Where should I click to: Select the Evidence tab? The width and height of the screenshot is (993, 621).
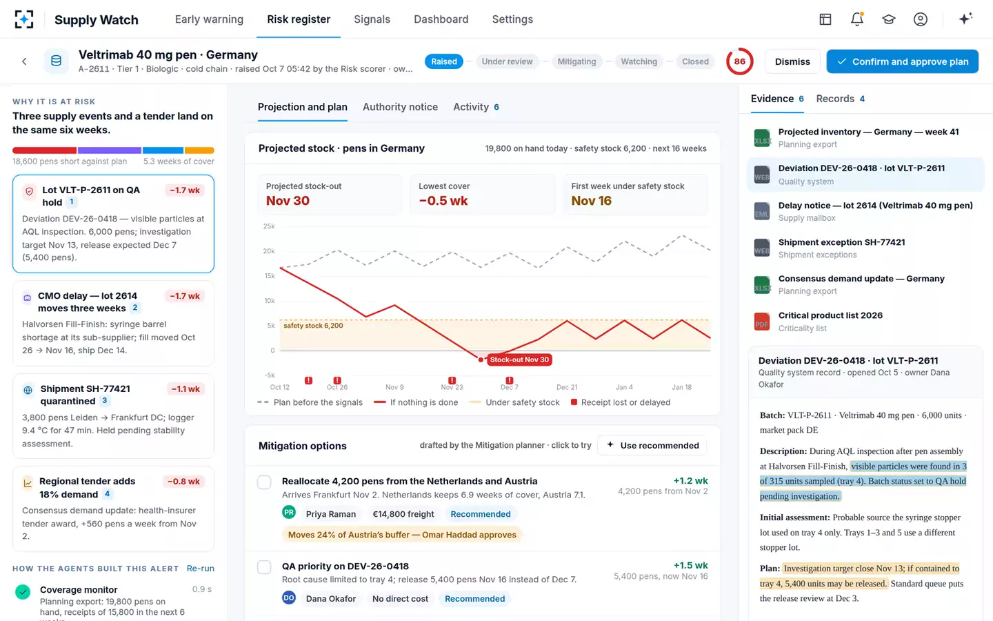[777, 99]
